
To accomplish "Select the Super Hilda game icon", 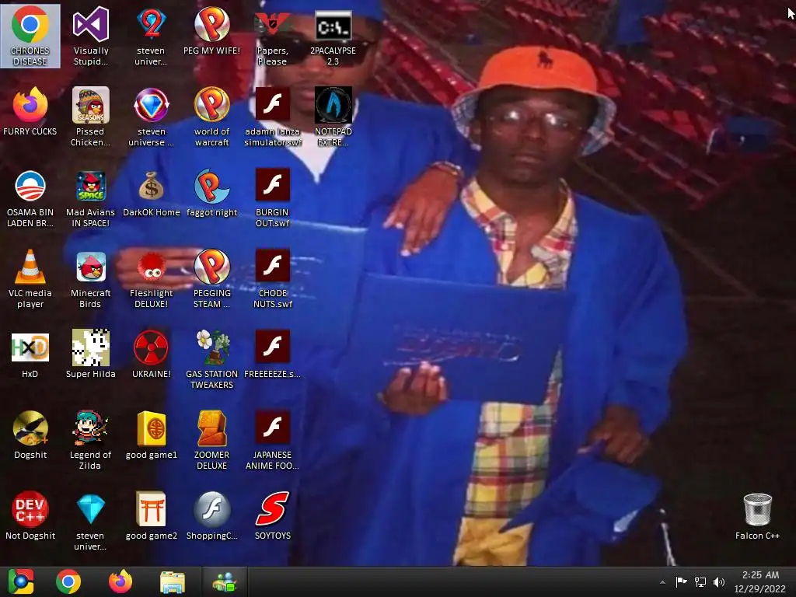I will 90,354.
